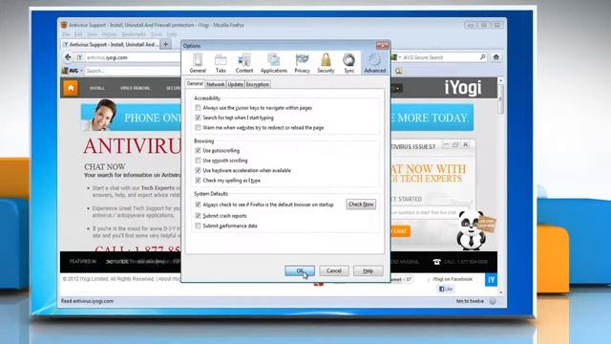Select the Antivirus Support browser tab
Viewport: 611px width, 344px height.
(x=111, y=45)
